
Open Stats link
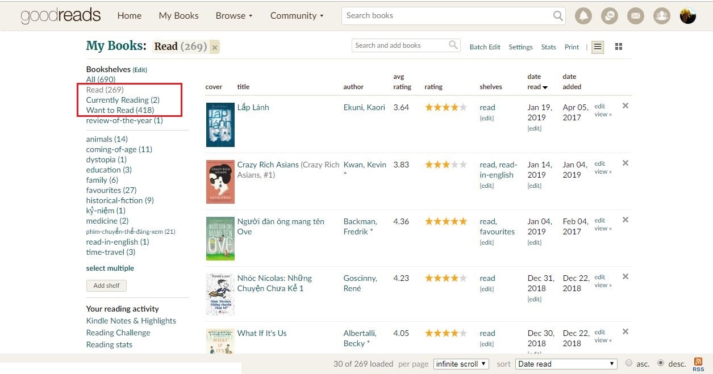pyautogui.click(x=549, y=47)
